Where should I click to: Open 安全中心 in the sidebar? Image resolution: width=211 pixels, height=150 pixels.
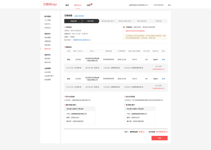48,24
